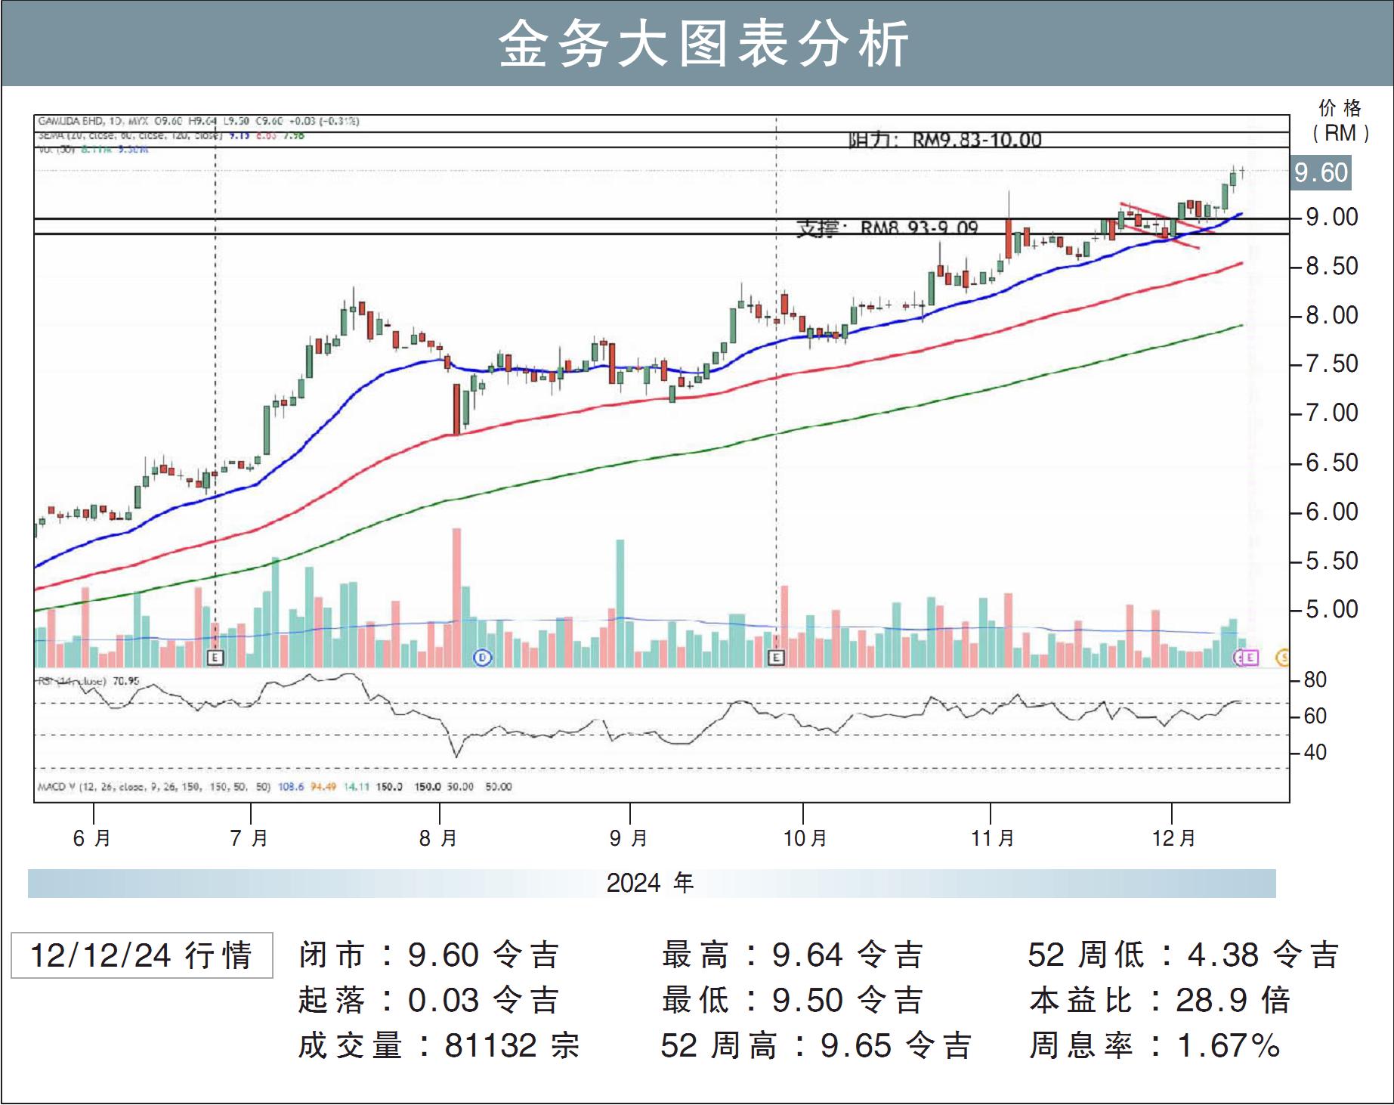Click the 6月 month label
This screenshot has width=1394, height=1105.
point(92,838)
